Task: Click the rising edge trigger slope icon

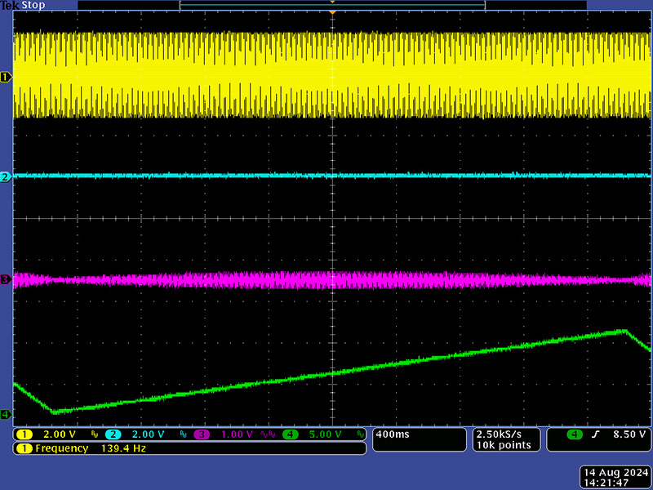Action: coord(596,434)
